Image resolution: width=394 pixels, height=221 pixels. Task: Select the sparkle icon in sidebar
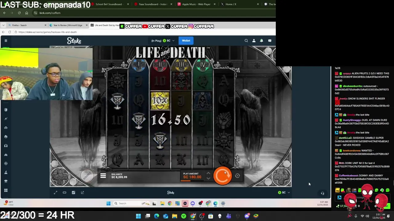[x=6, y=118]
